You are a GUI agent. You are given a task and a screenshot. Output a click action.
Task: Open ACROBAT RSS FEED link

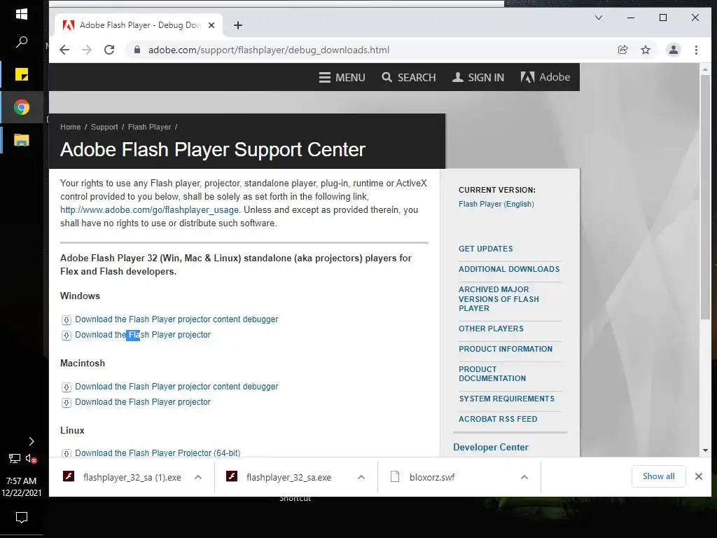click(498, 419)
